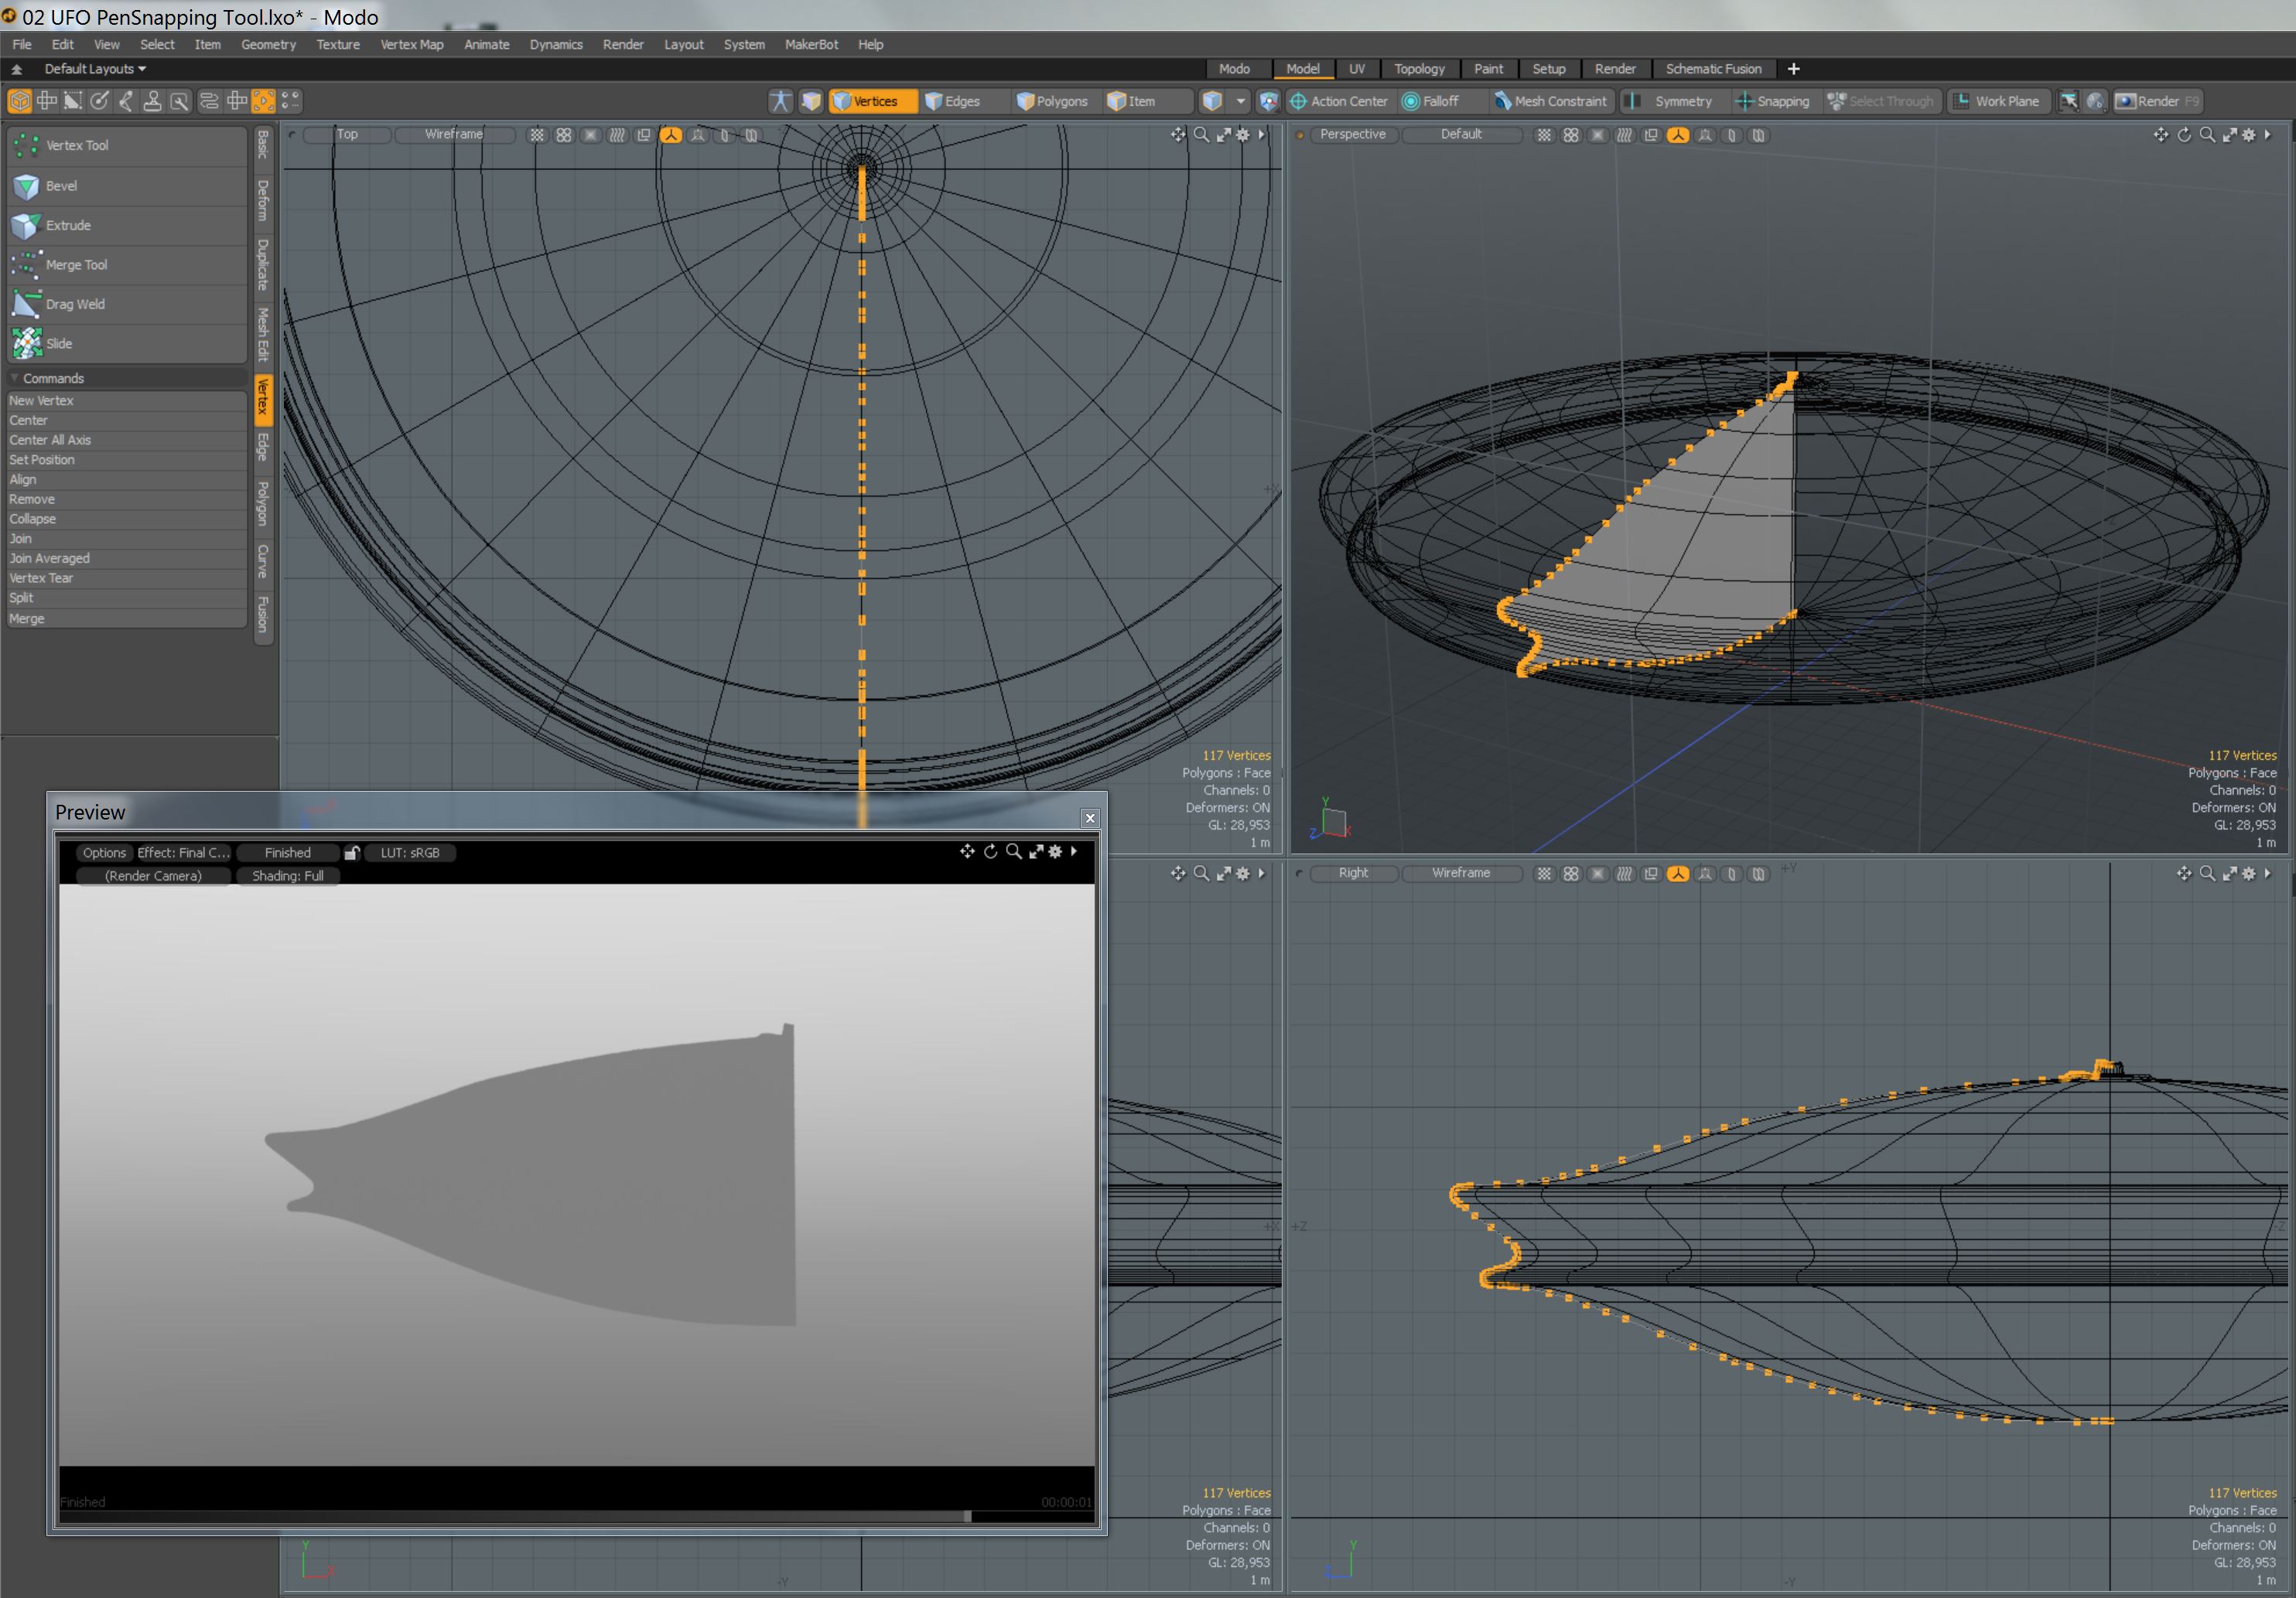Open Wireframe shading dropdown in Top viewport
Image resolution: width=2296 pixels, height=1598 pixels.
tap(453, 134)
